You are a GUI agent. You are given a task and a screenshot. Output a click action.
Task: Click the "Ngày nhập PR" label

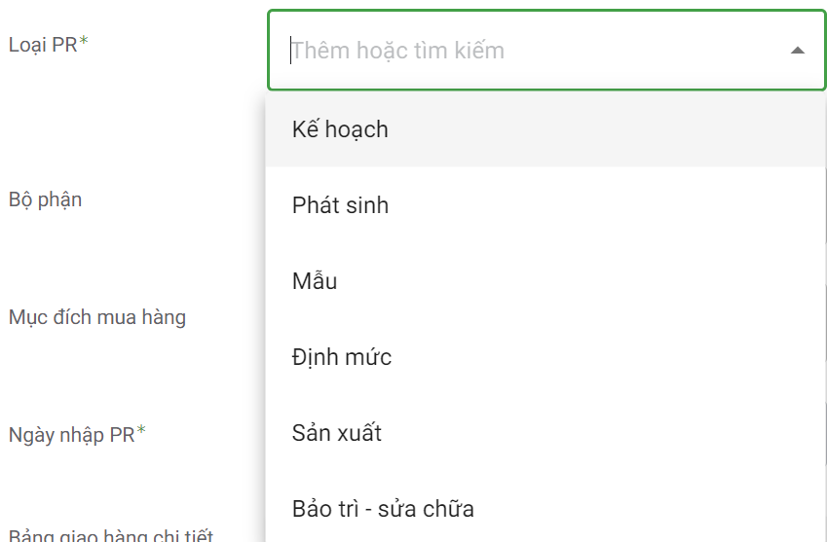pos(71,435)
